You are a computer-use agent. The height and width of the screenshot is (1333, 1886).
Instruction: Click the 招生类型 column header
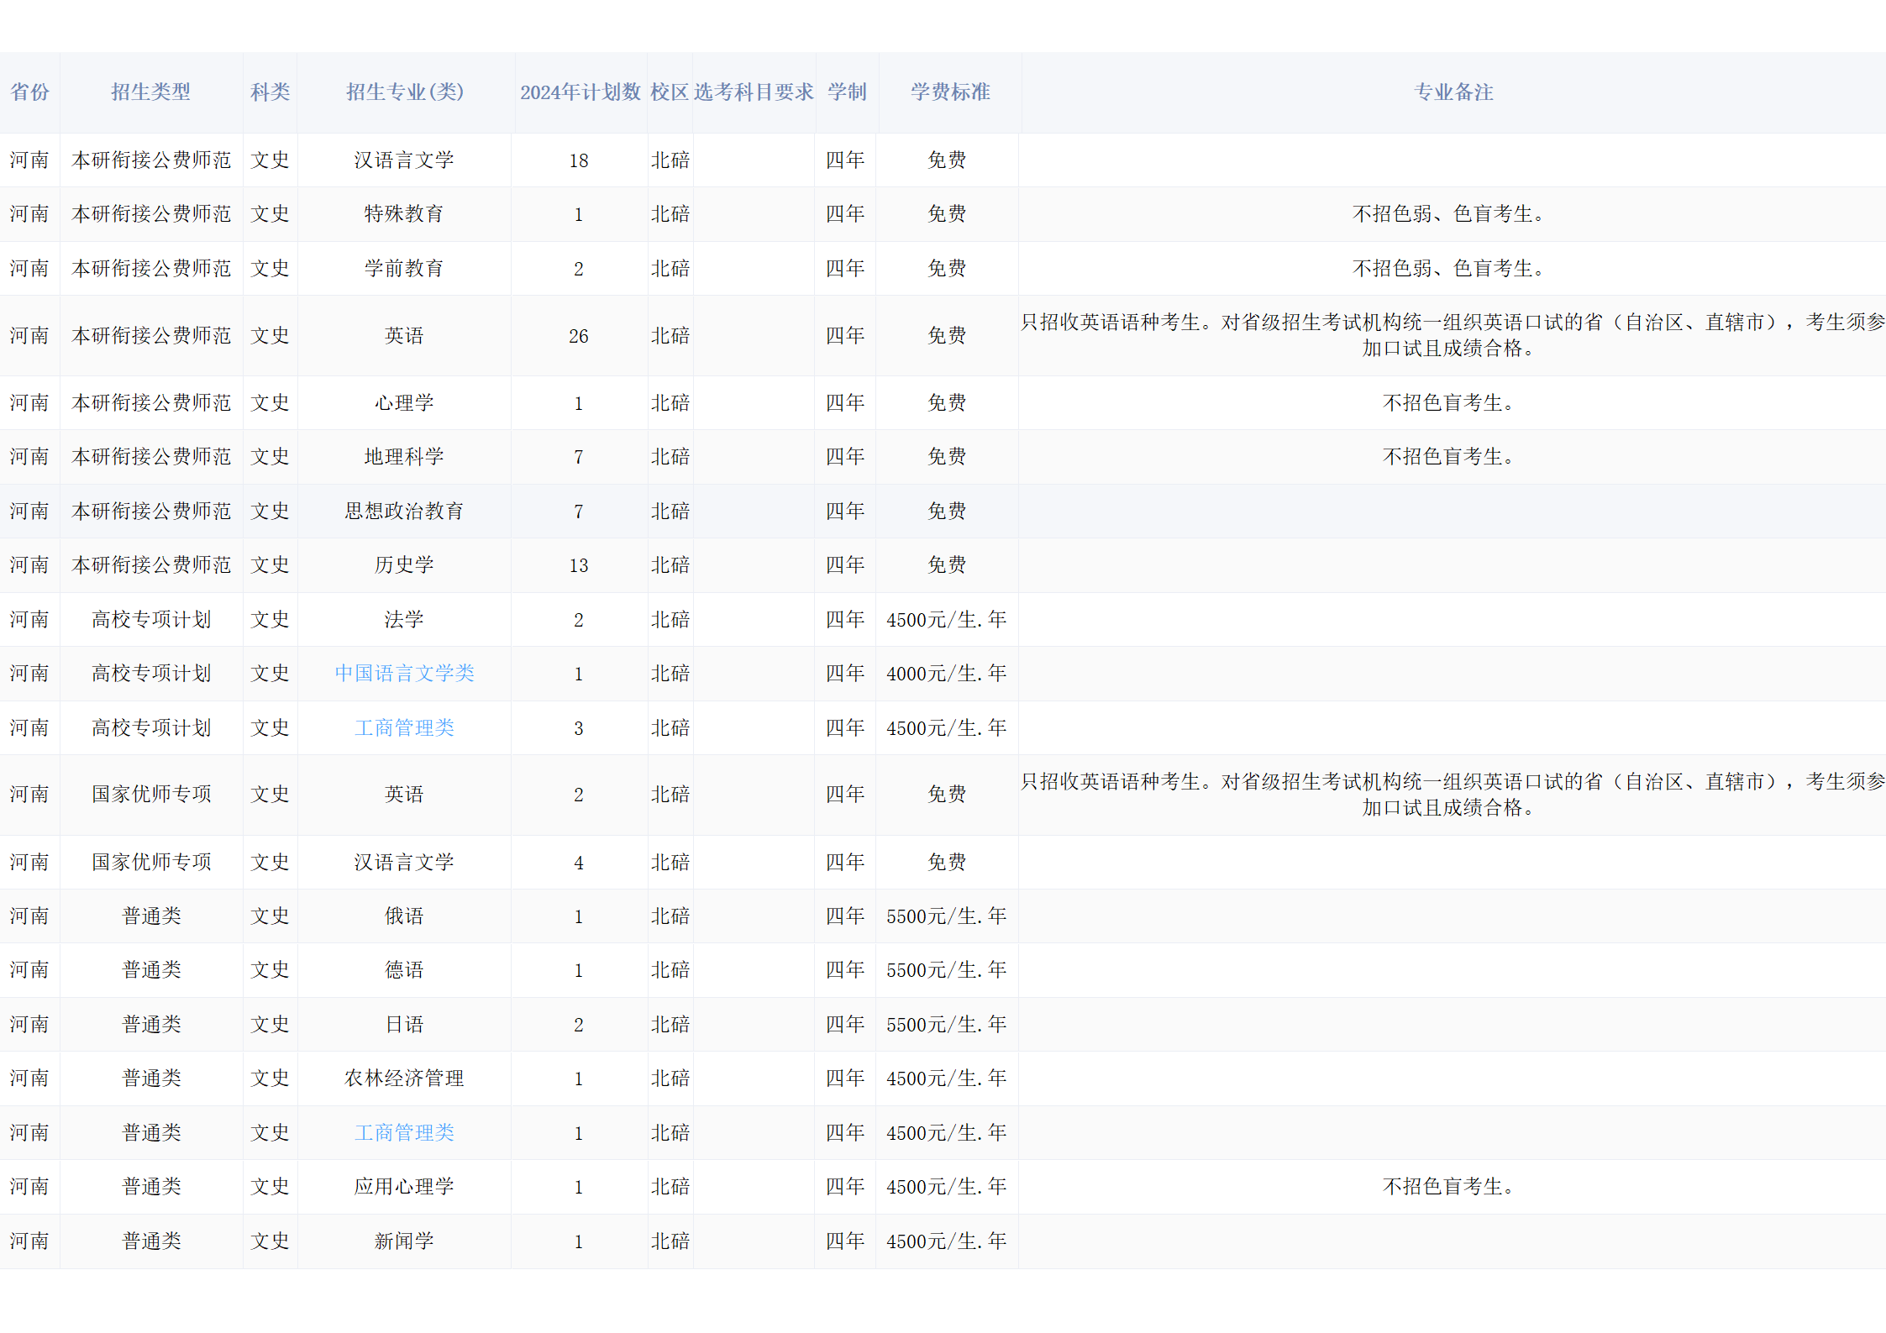[151, 92]
